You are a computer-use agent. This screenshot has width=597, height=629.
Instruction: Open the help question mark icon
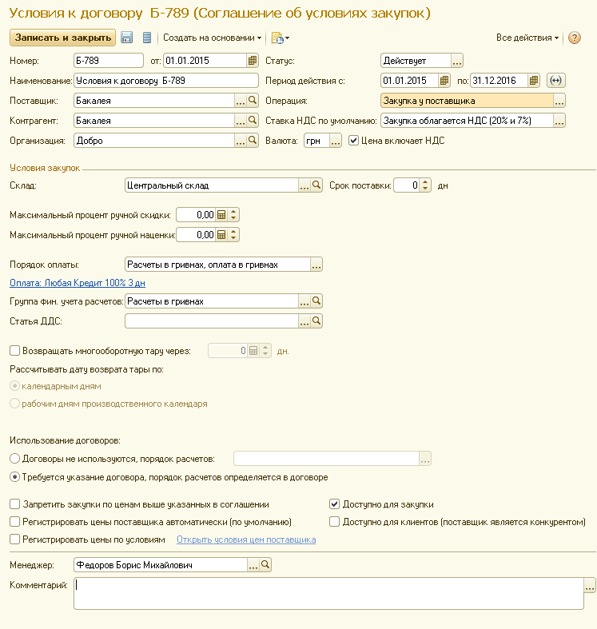(x=574, y=38)
